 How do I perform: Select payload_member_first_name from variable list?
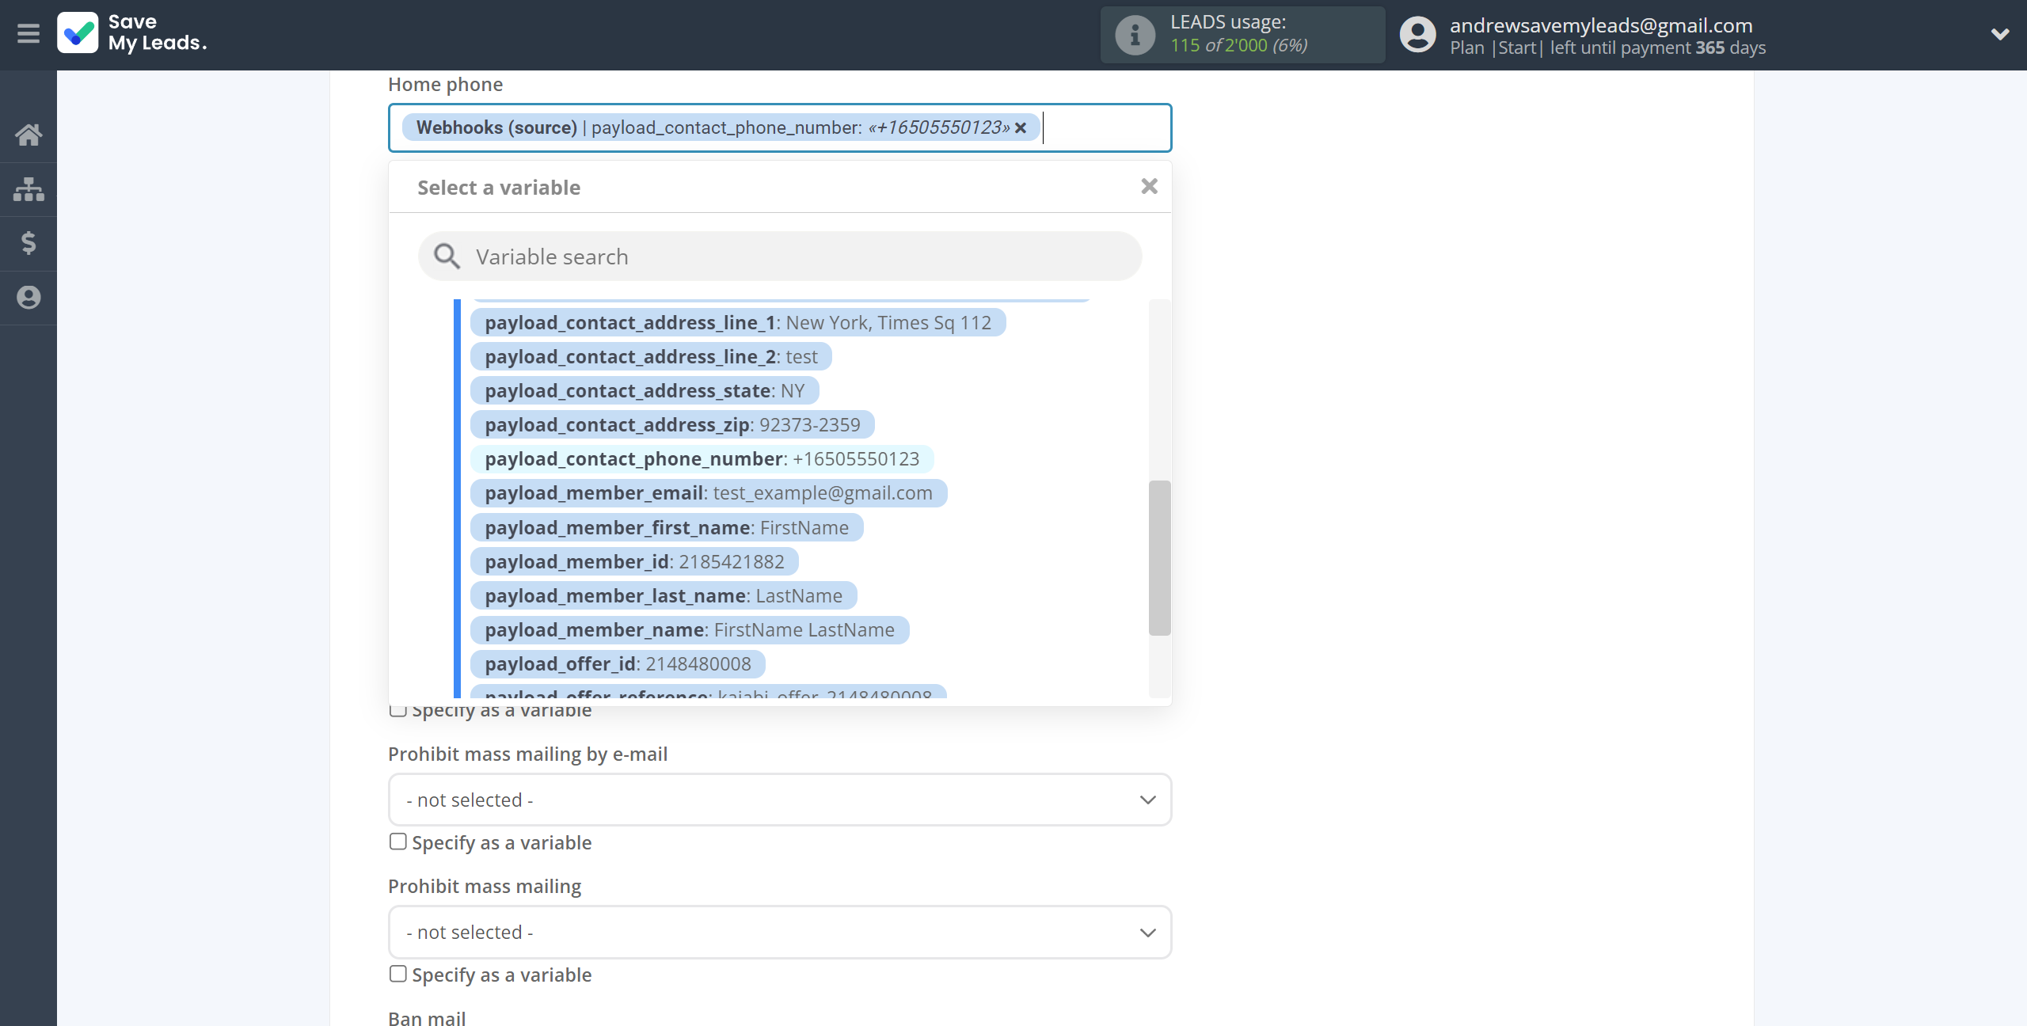pyautogui.click(x=666, y=526)
